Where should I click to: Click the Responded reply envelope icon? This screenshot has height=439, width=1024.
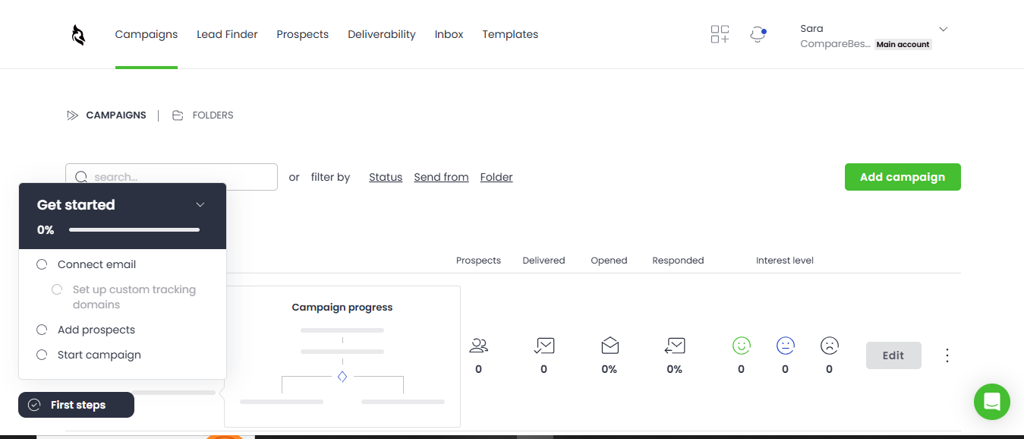click(x=674, y=346)
